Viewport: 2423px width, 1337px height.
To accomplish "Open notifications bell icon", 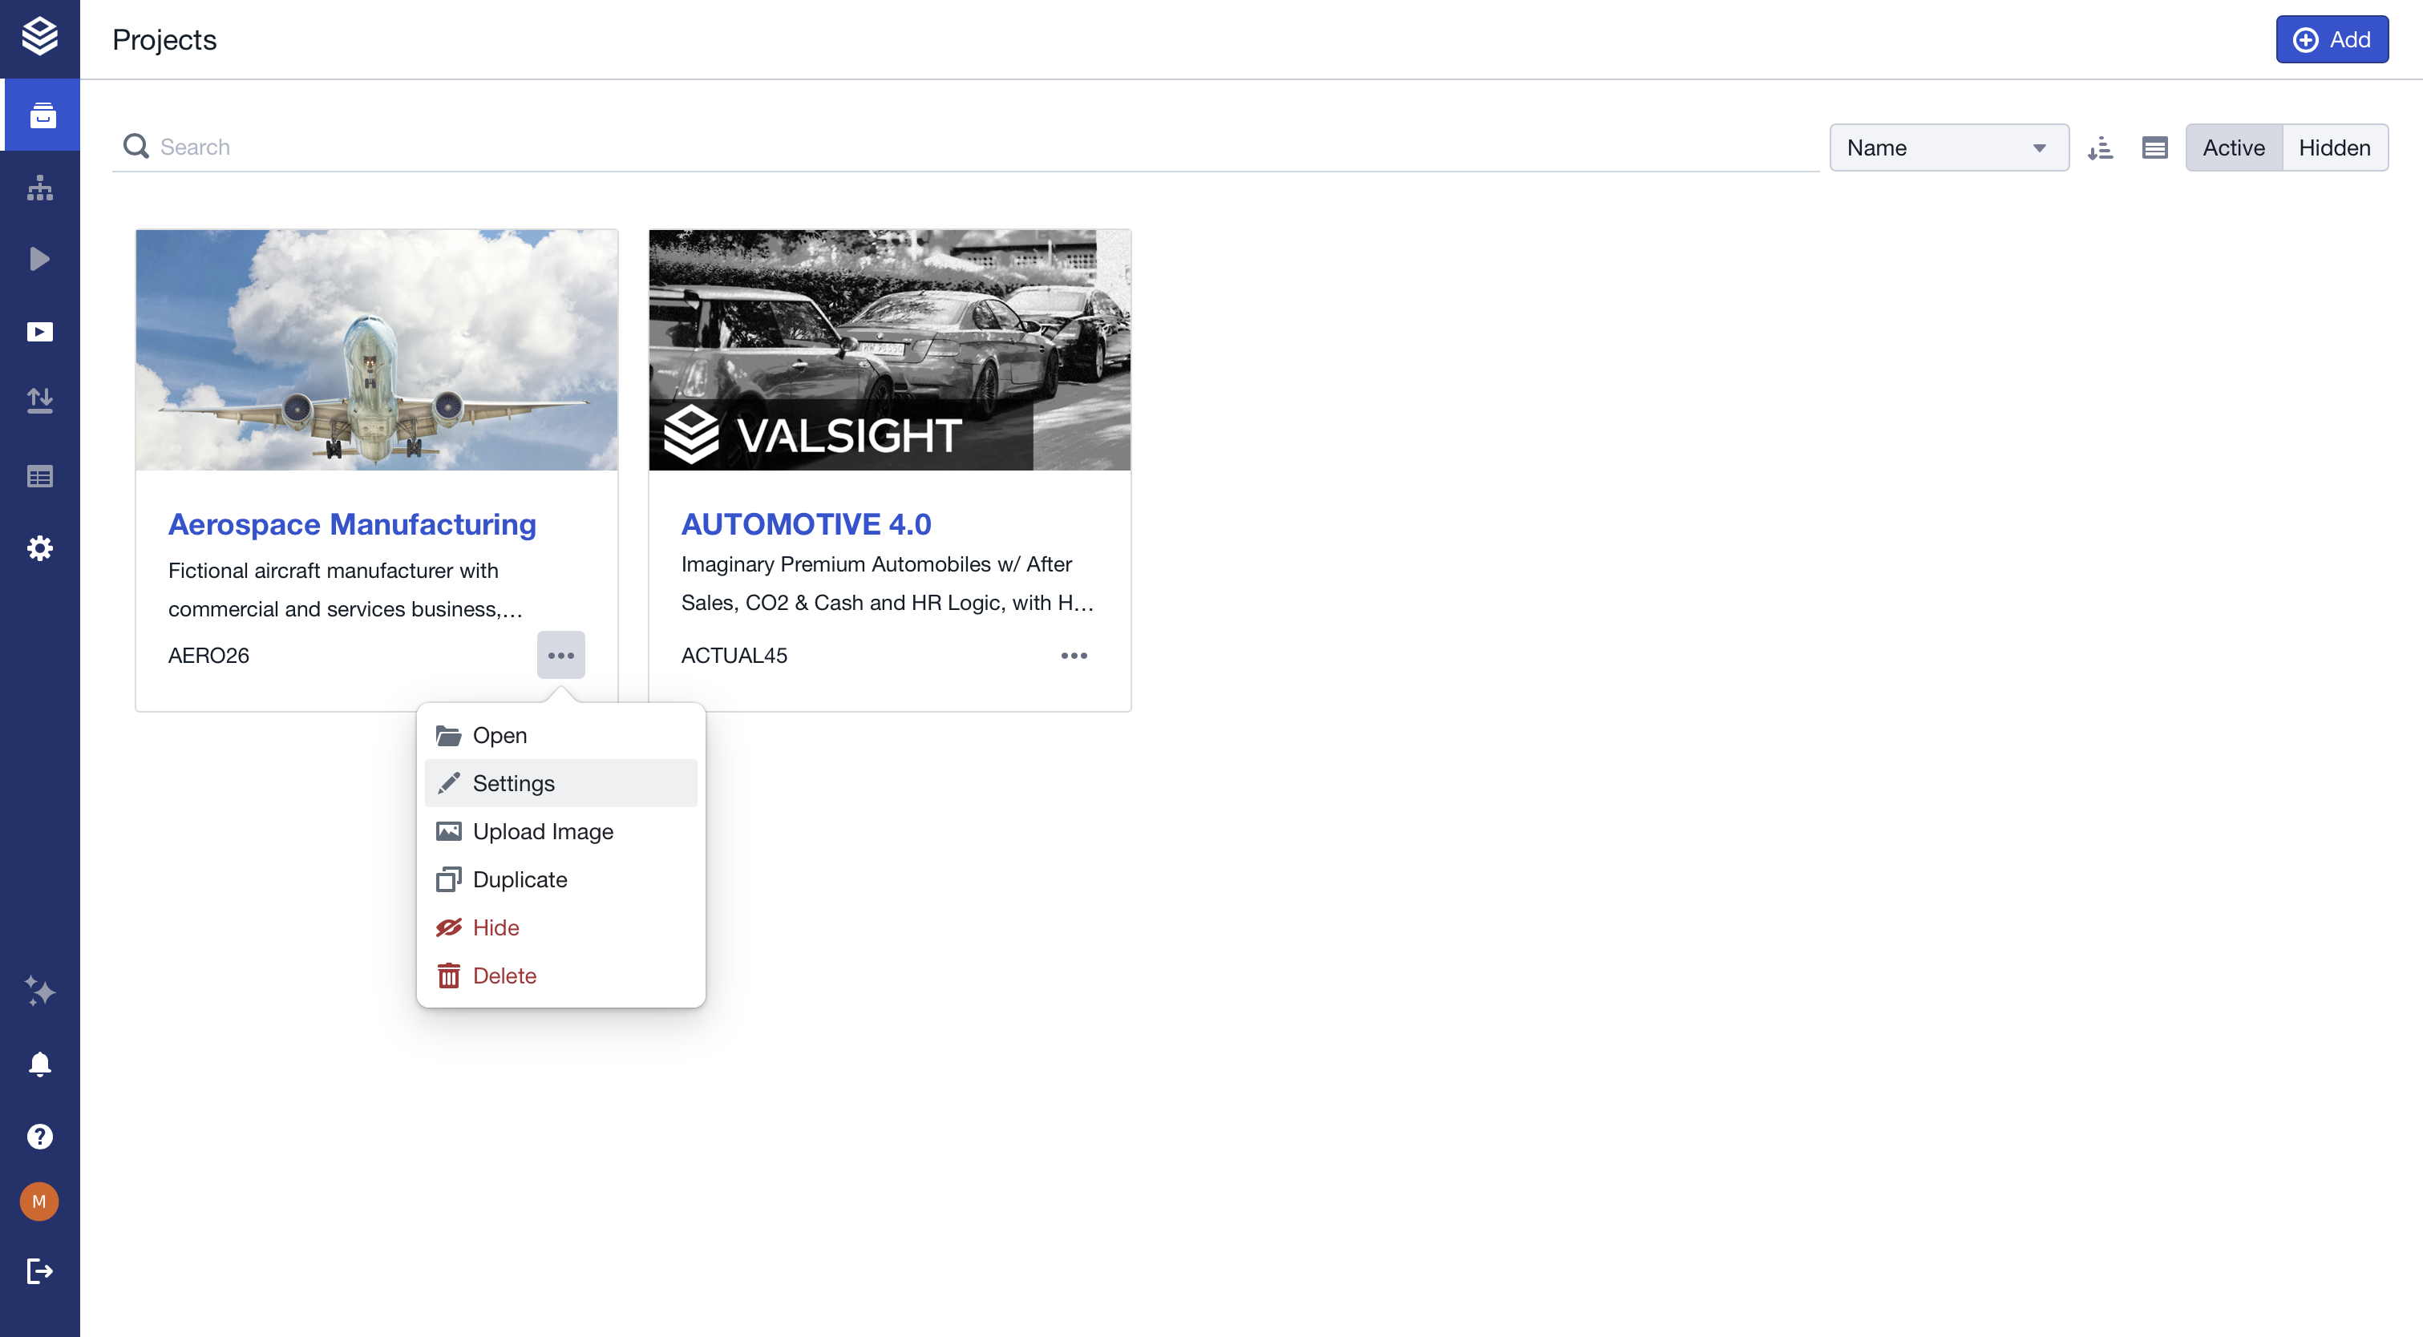I will [39, 1064].
